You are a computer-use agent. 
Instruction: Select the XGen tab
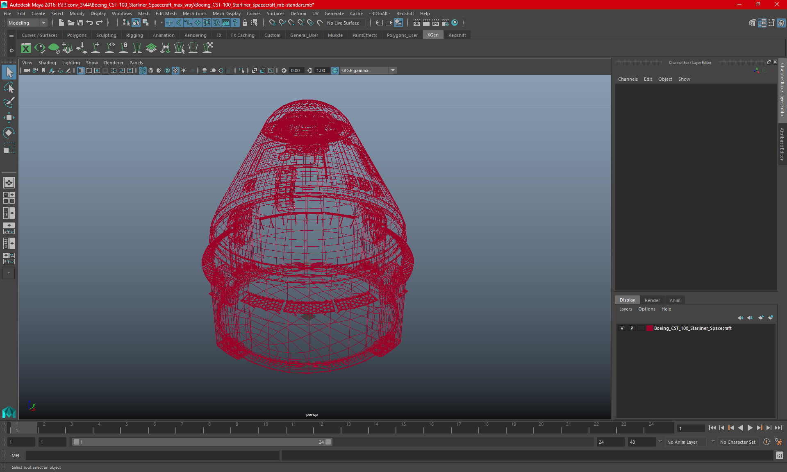(x=433, y=35)
